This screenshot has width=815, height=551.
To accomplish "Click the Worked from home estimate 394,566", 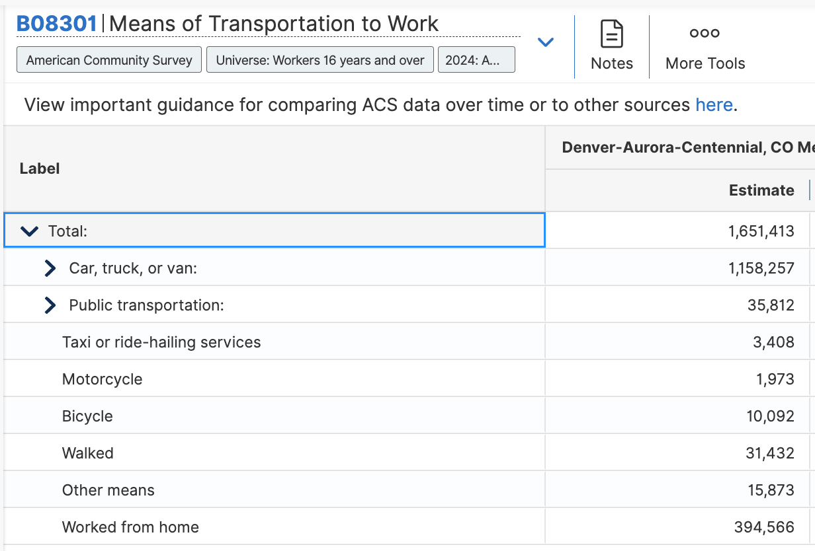I will click(764, 527).
